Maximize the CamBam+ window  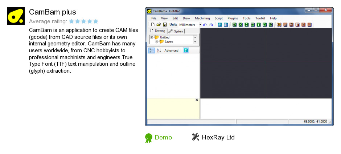point(316,10)
